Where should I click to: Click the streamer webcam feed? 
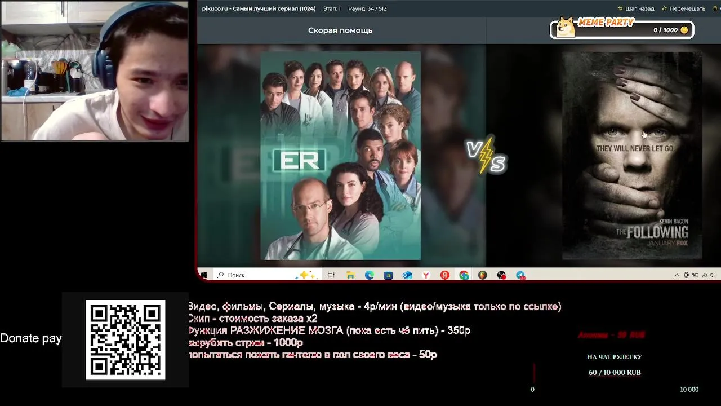click(x=95, y=71)
